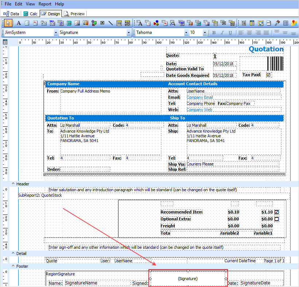Image resolution: width=299 pixels, height=287 pixels.
Task: Choose the Barcode component tool
Action: click(x=119, y=23)
